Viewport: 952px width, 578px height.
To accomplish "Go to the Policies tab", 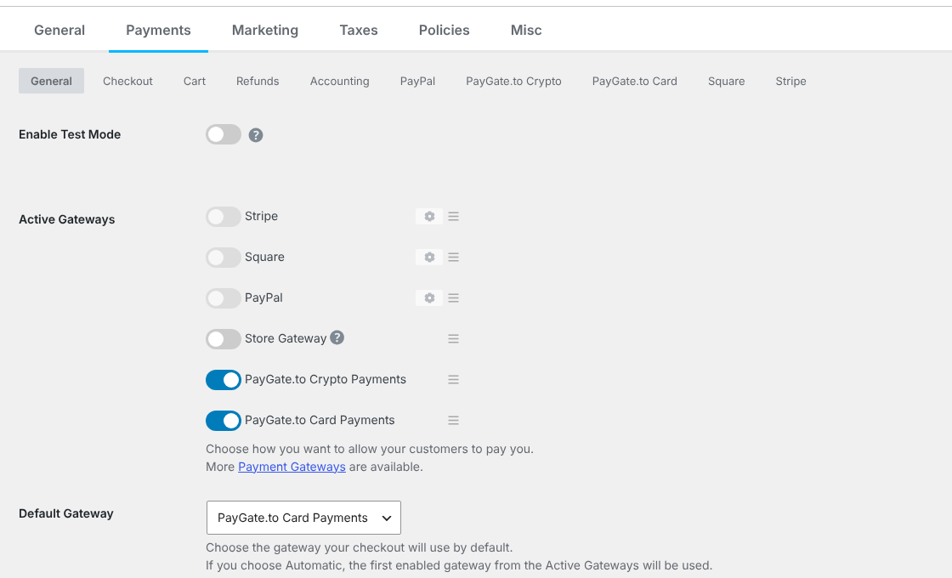I will click(x=444, y=31).
